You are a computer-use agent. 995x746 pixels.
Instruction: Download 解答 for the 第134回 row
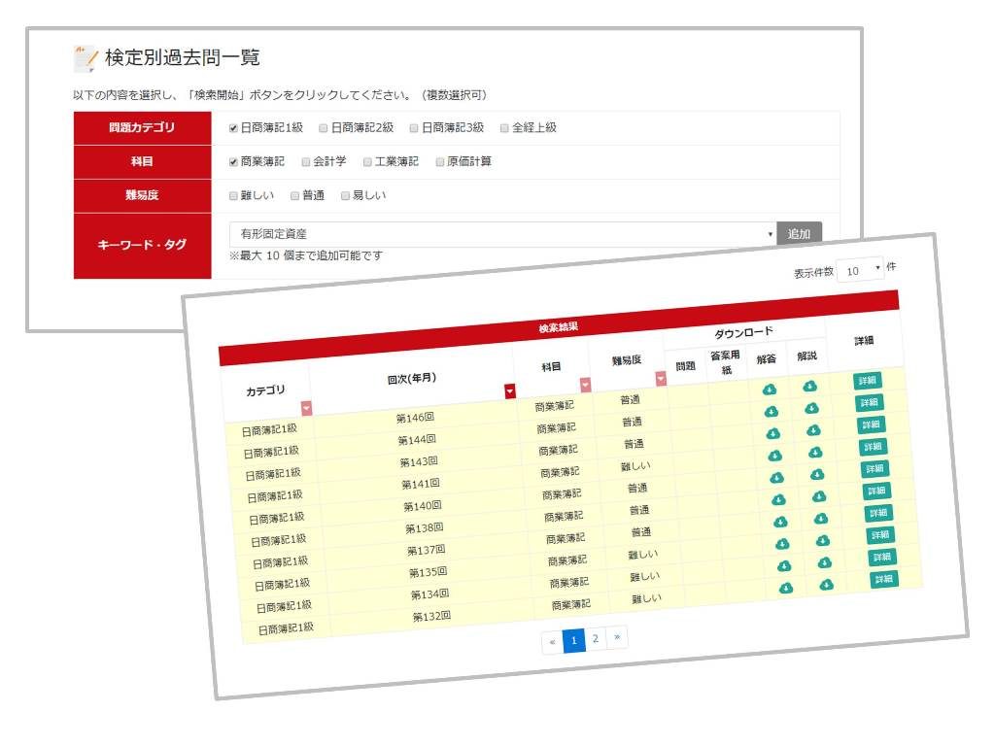coord(784,566)
